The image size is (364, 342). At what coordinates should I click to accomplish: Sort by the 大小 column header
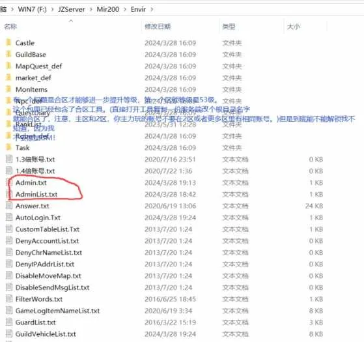click(294, 27)
